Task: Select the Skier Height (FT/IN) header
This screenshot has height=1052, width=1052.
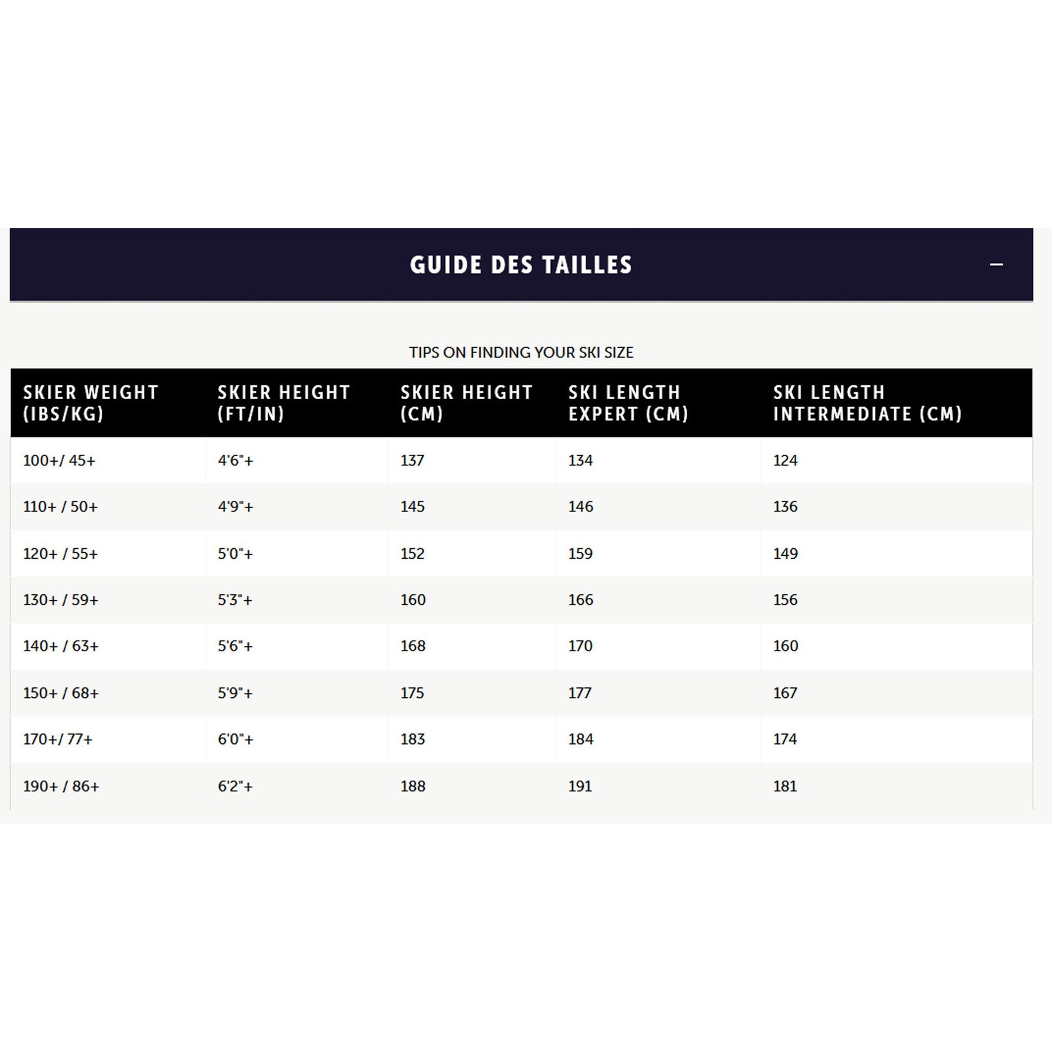Action: coord(283,403)
